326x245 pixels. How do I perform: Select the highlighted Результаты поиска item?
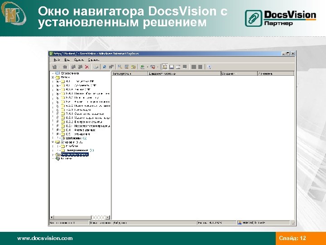click(75, 154)
